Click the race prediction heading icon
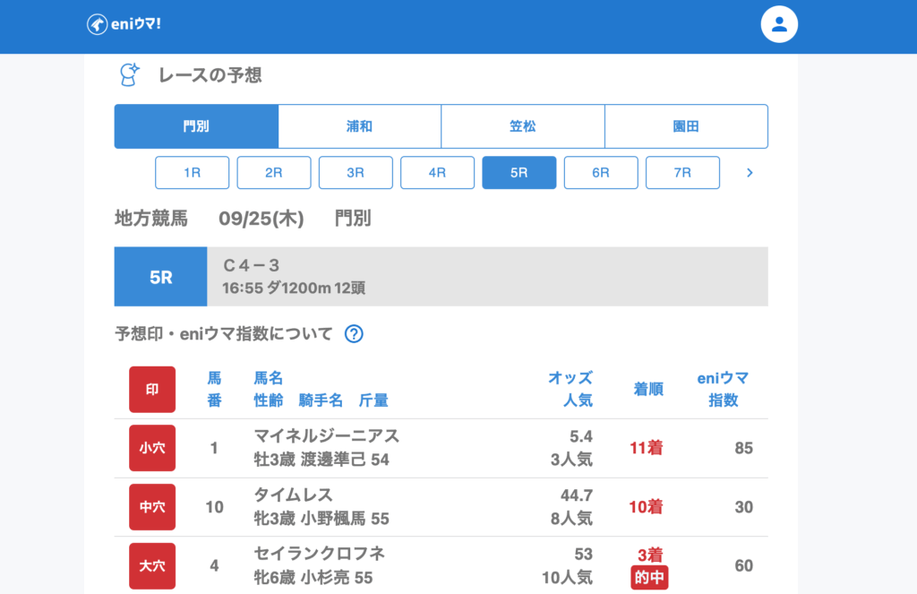Screen dimensions: 917x594 (x=130, y=75)
